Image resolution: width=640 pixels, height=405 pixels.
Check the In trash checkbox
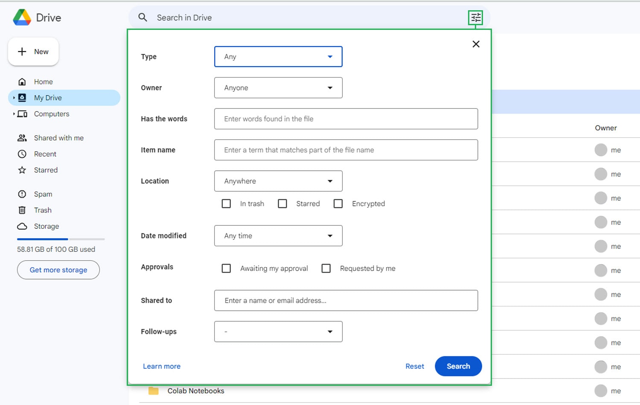pos(226,204)
